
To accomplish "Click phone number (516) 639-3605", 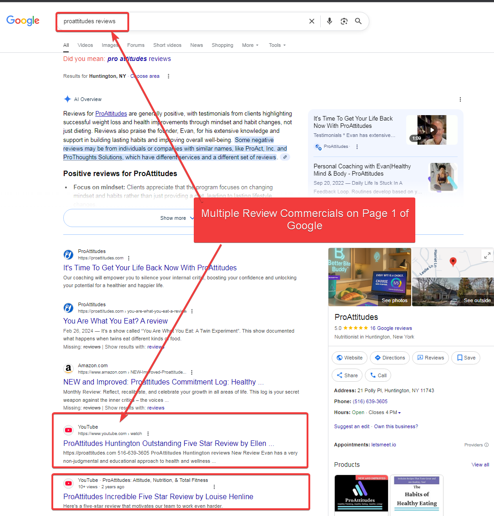I will click(x=370, y=402).
